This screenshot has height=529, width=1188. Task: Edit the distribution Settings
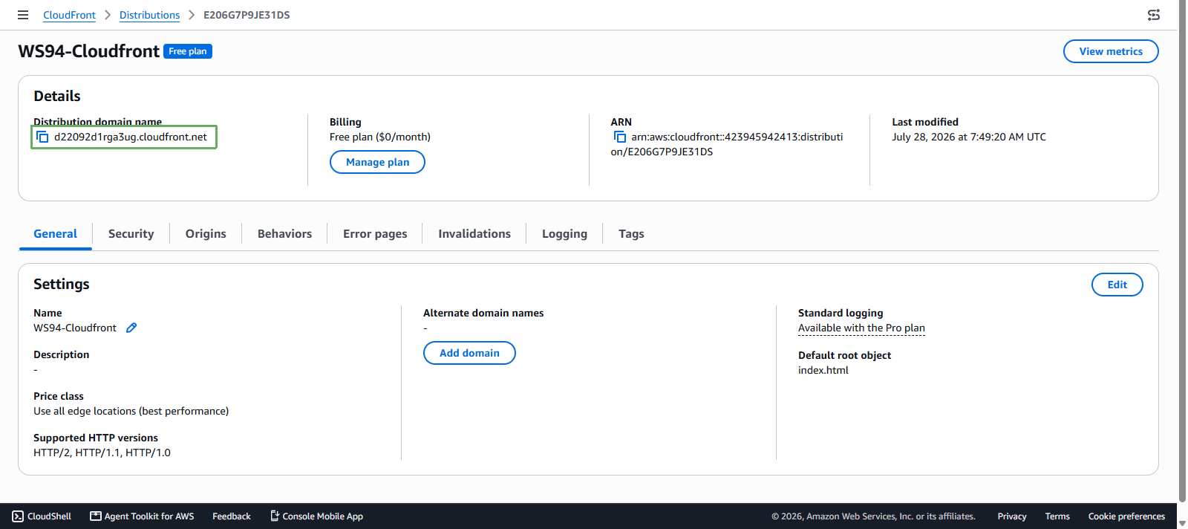click(1117, 285)
